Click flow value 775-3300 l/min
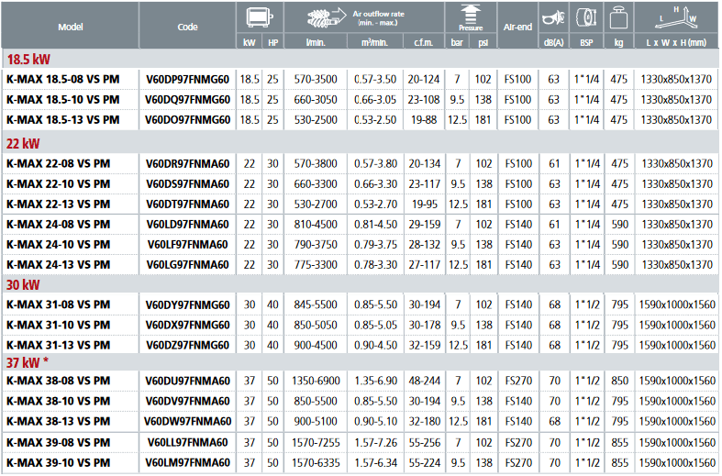The image size is (722, 476). click(316, 265)
